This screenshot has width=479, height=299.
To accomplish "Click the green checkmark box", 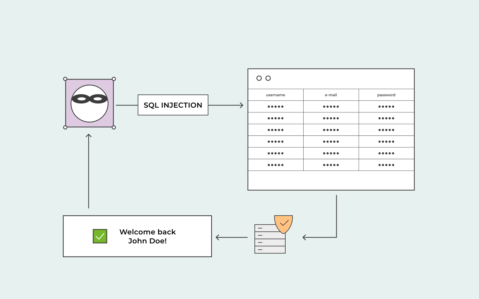I will point(100,236).
